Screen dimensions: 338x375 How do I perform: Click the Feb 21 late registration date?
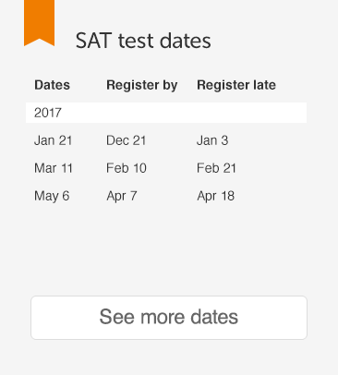click(x=216, y=168)
